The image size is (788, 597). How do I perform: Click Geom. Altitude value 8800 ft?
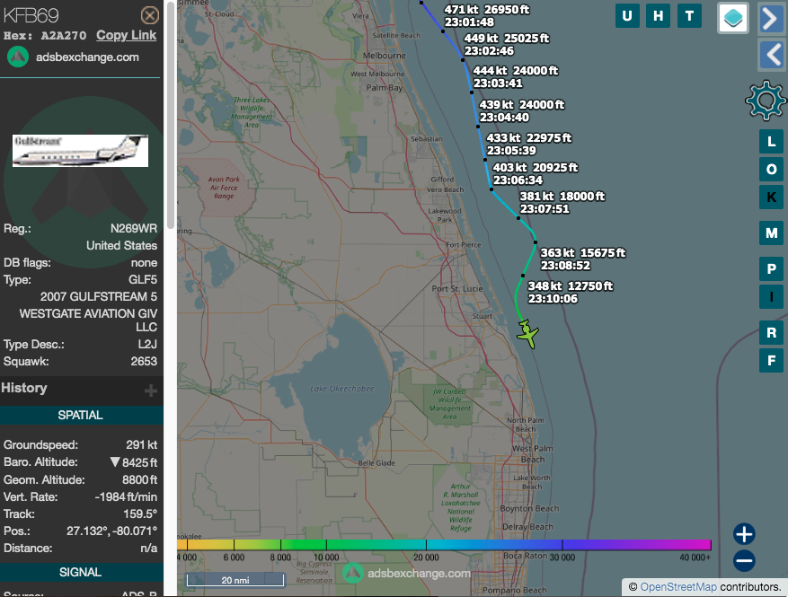click(139, 480)
